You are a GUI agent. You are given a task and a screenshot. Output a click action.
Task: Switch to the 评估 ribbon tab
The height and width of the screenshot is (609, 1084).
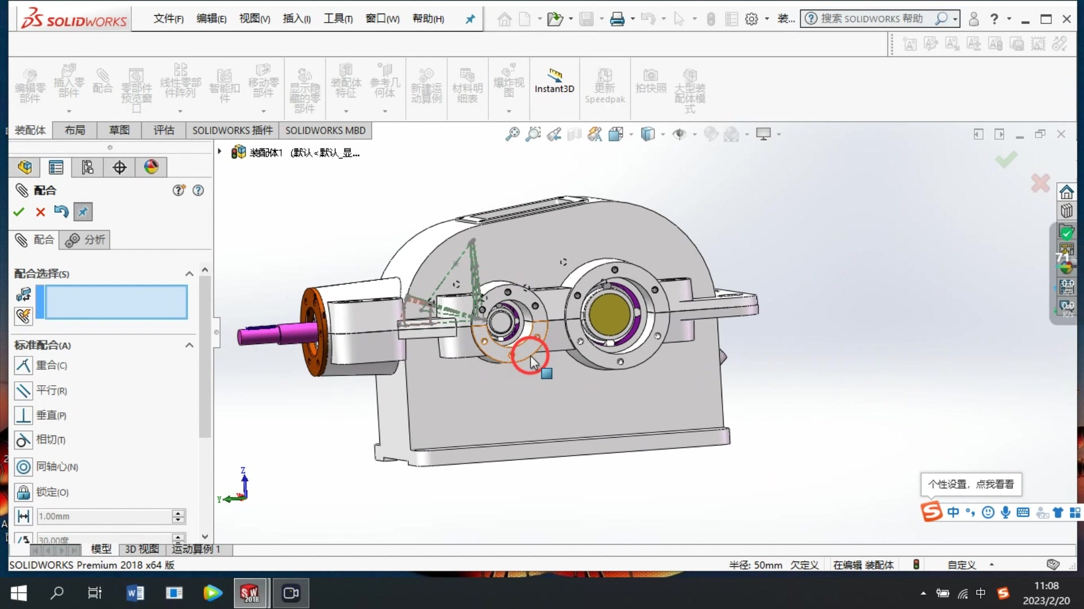(x=163, y=130)
